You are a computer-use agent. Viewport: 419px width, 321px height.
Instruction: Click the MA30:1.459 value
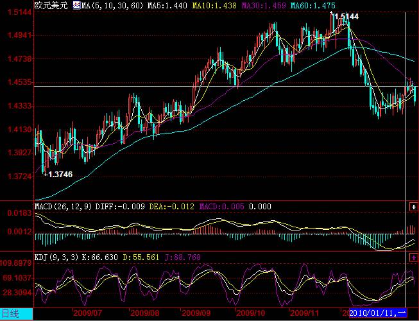pyautogui.click(x=264, y=5)
